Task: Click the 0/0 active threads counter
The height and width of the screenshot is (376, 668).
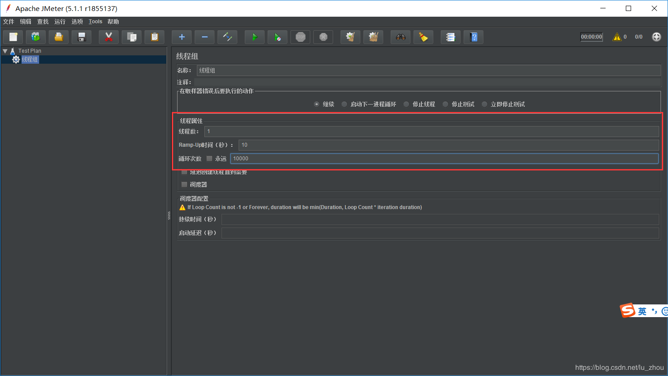Action: click(x=639, y=37)
